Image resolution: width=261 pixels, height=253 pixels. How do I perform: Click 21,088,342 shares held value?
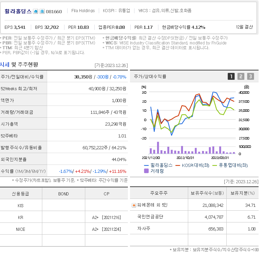tap(213, 205)
